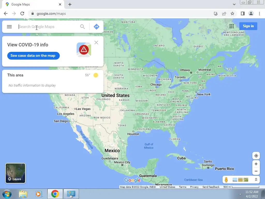Click the address bar URL google.com/maps
265x199 pixels.
tap(51, 13)
